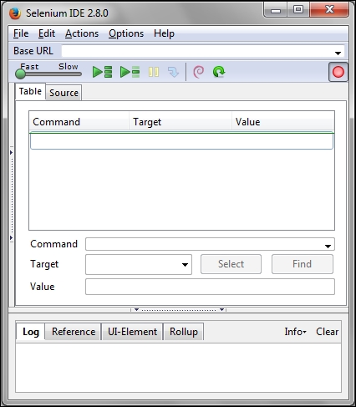The width and height of the screenshot is (356, 407).
Task: Toggle the red Record button
Action: (338, 72)
